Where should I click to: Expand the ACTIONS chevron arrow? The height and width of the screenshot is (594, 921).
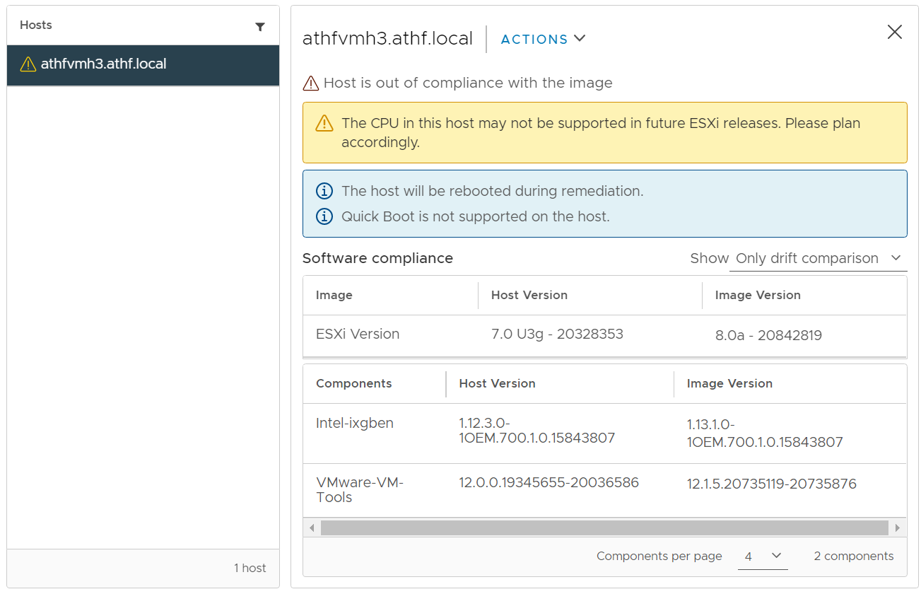580,39
